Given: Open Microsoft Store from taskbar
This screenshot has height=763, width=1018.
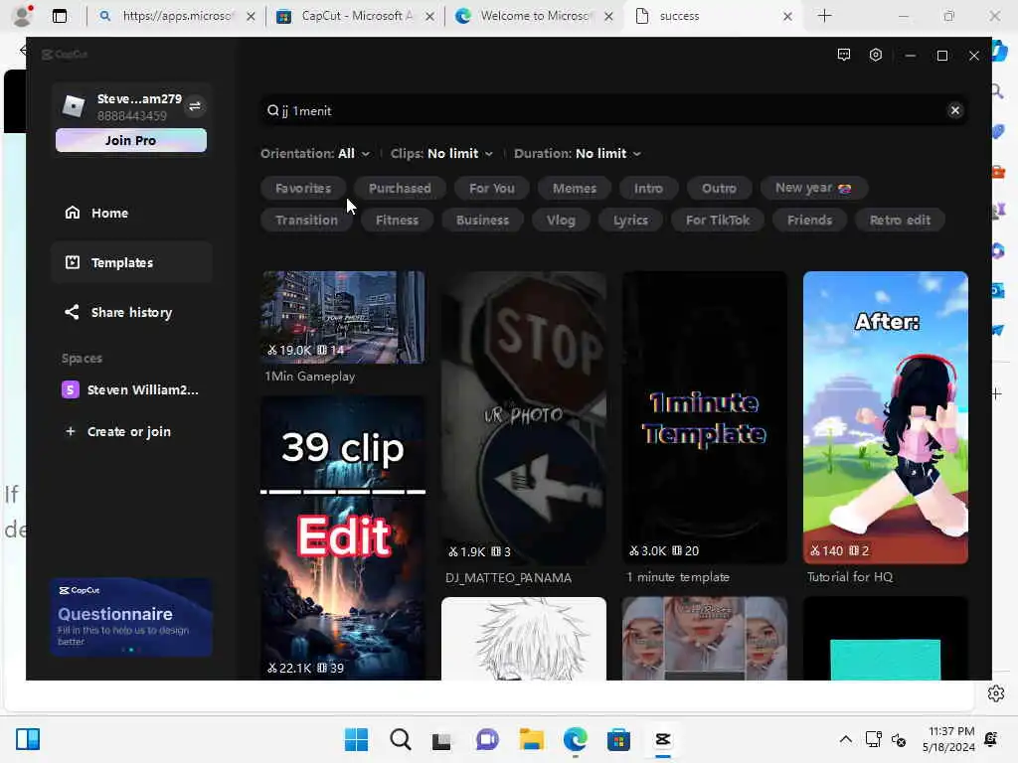Looking at the screenshot, I should point(618,739).
